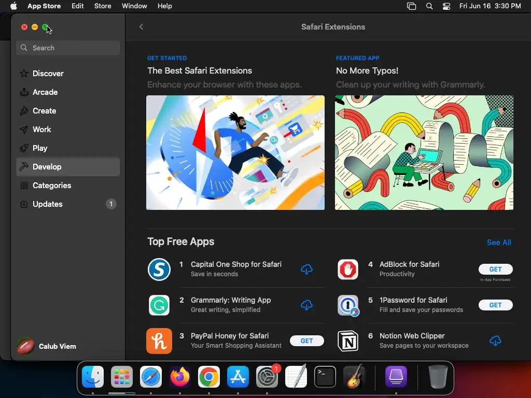This screenshot has width=531, height=398.
Task: Open the Work section
Action: tap(68, 129)
